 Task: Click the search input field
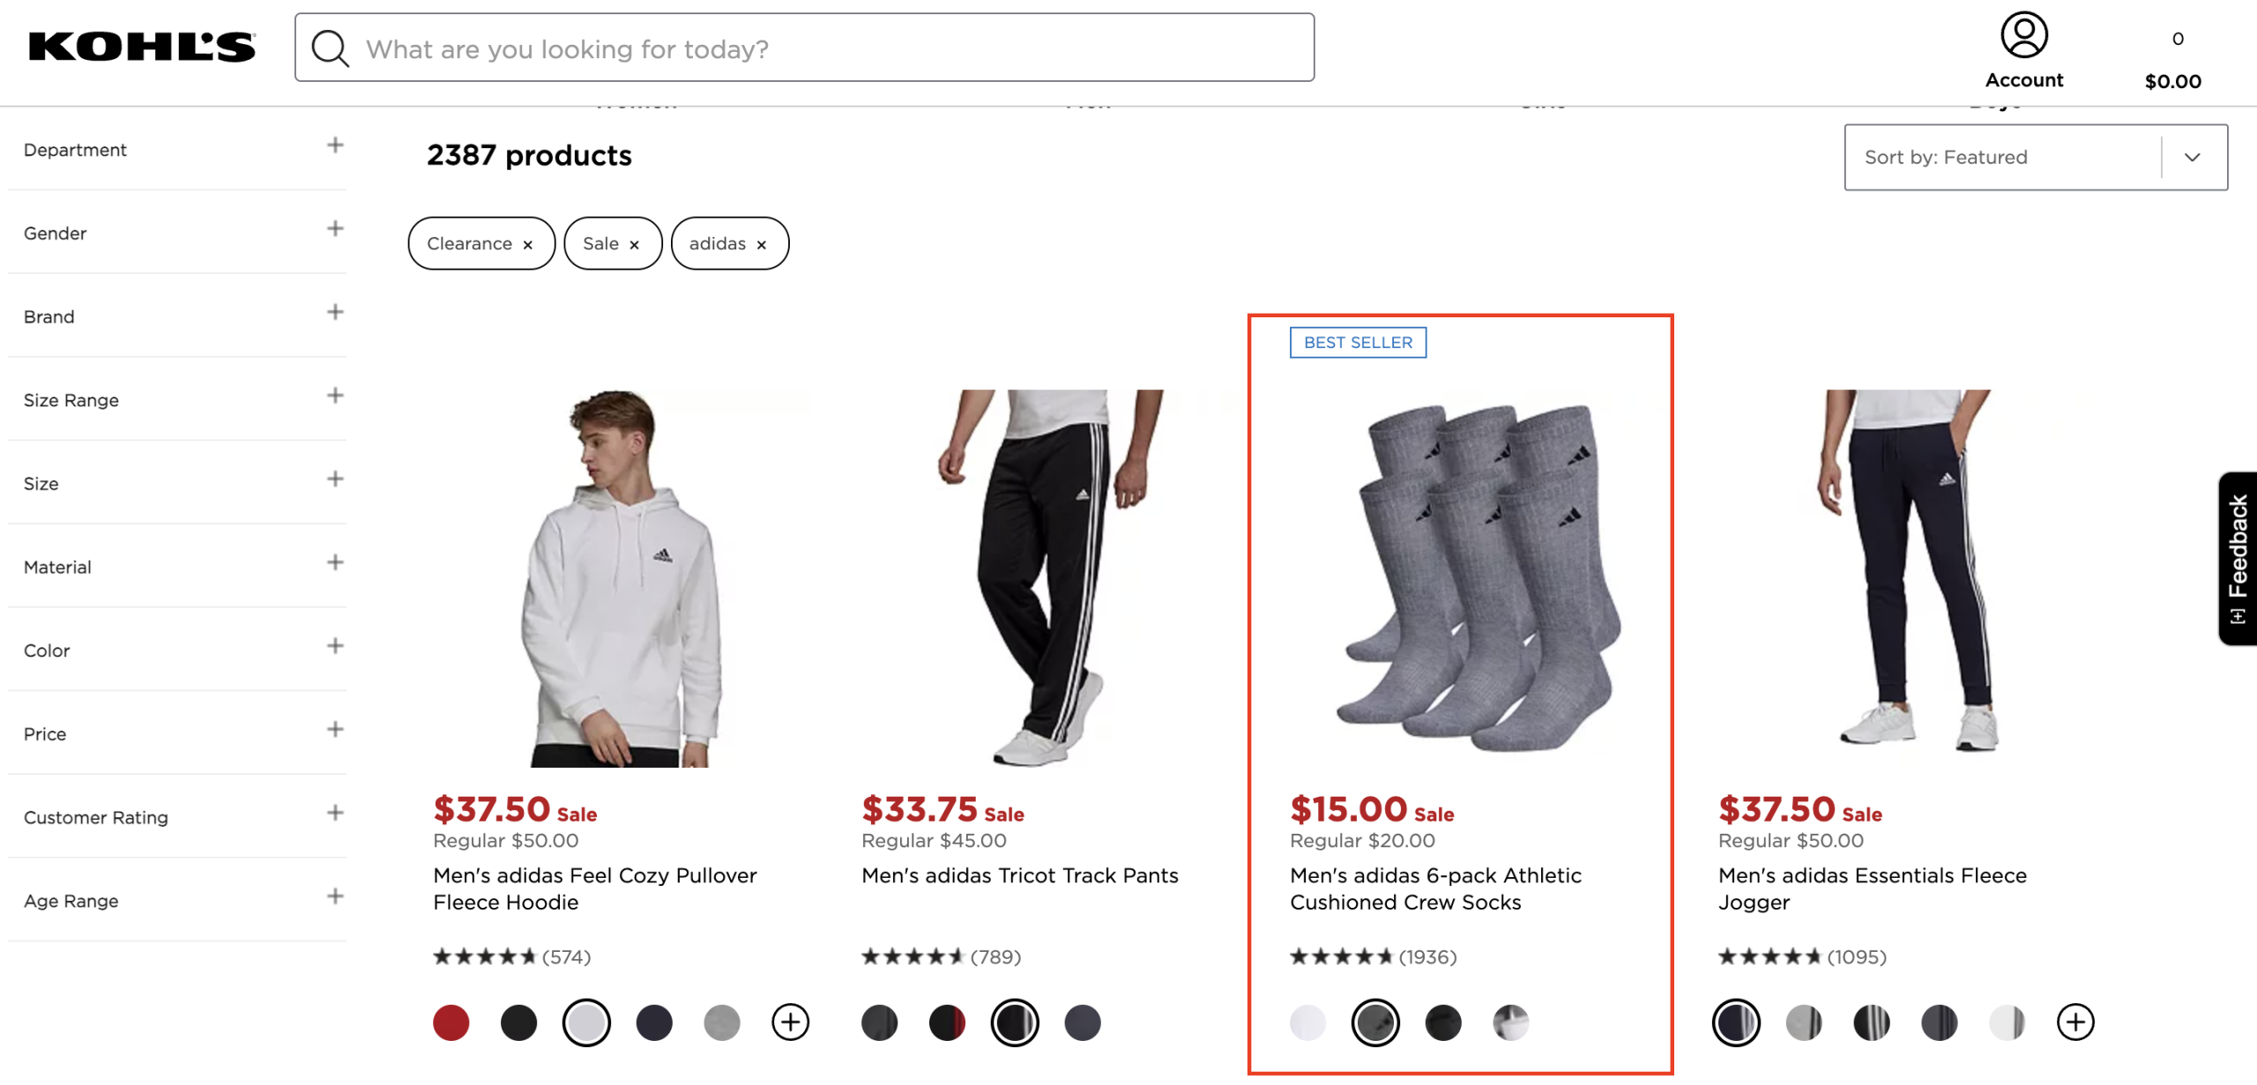coord(829,48)
